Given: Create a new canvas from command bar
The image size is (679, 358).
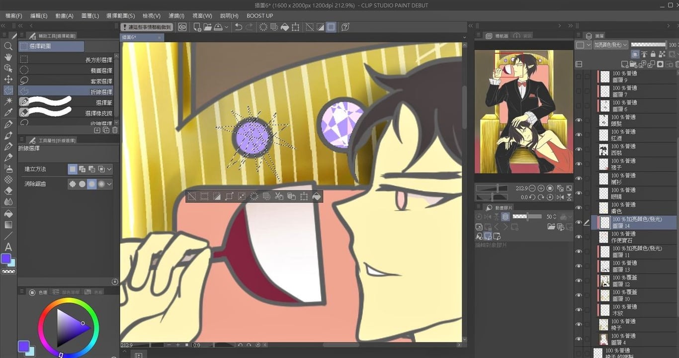Looking at the screenshot, I should 197,27.
